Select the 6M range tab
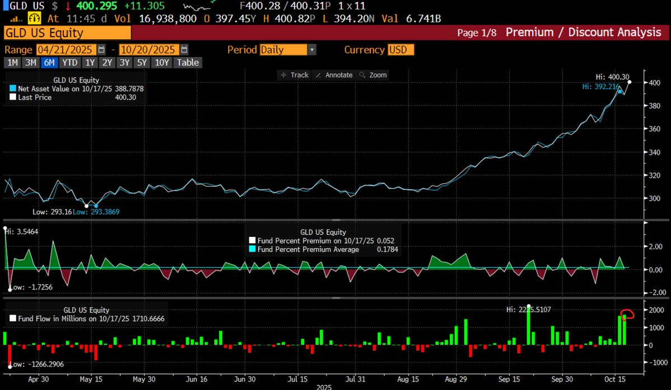Screen dimensions: 671x390 (50, 63)
